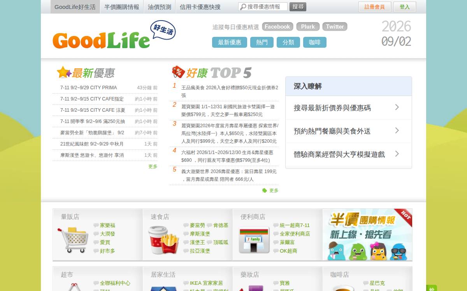The width and height of the screenshot is (467, 291).
Task: Follow on Plurk button
Action: [x=308, y=27]
